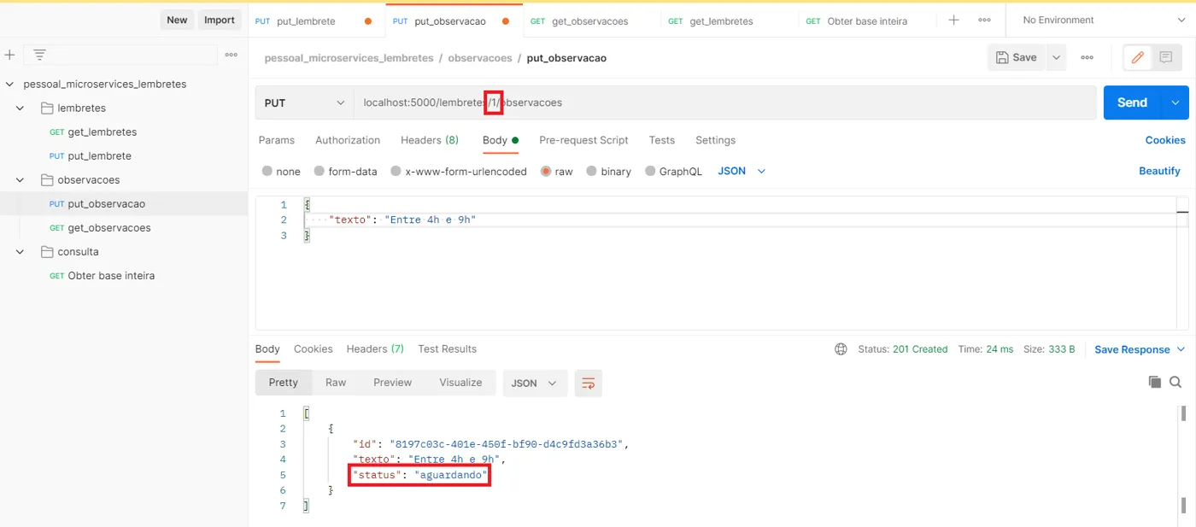The width and height of the screenshot is (1196, 527).
Task: Open request Headers (8) tab
Action: [x=430, y=140]
